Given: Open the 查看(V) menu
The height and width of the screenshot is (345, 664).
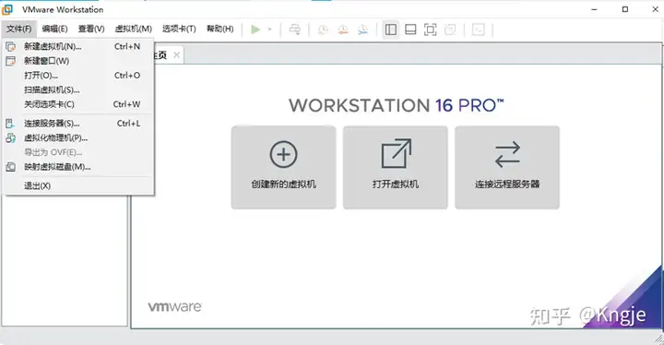Looking at the screenshot, I should click(91, 29).
